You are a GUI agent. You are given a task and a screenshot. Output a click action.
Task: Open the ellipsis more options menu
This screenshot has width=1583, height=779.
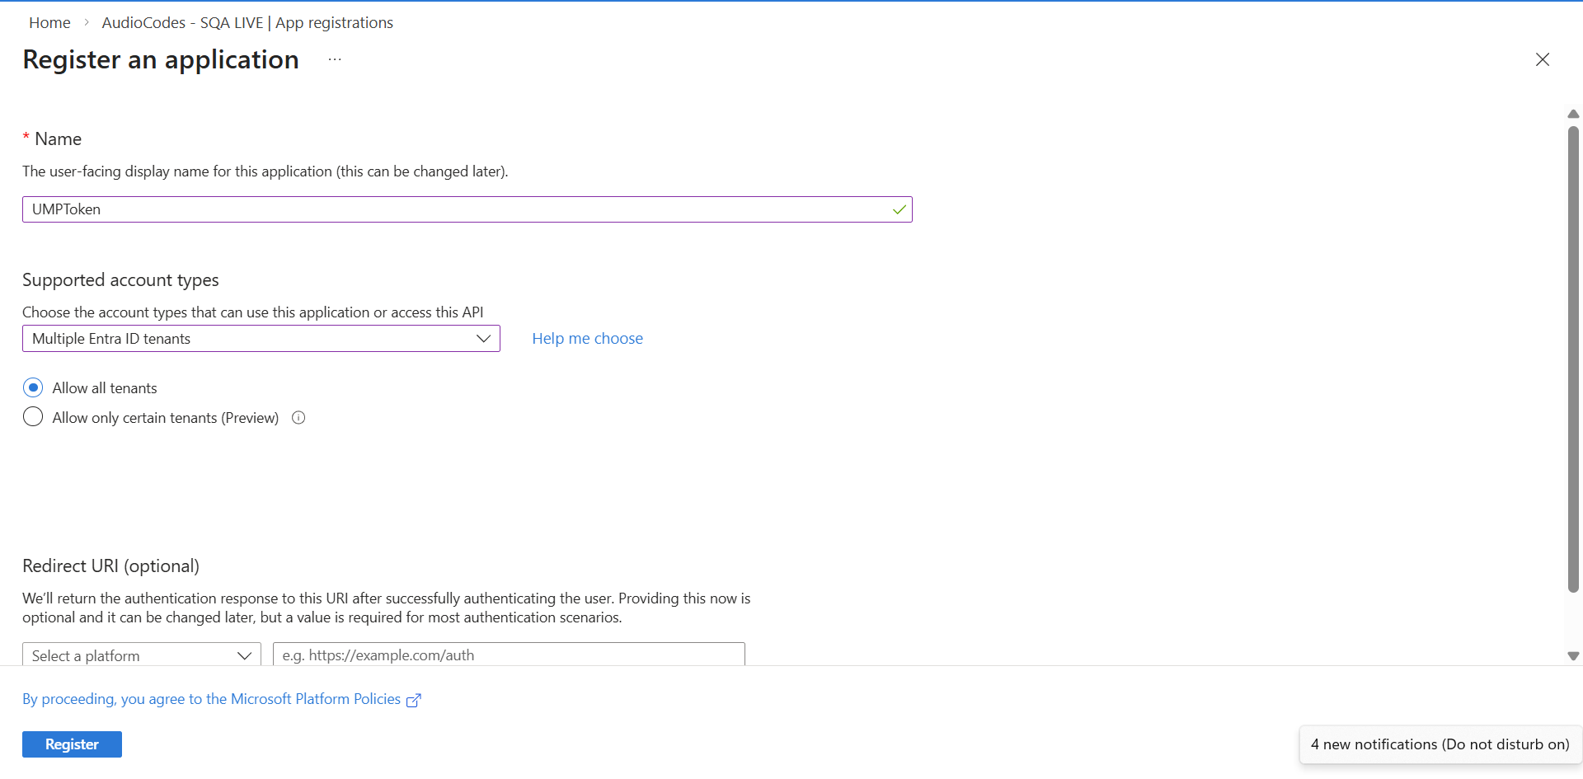pyautogui.click(x=334, y=59)
